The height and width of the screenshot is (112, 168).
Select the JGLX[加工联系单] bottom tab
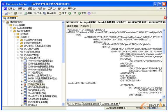pyautogui.click(x=91, y=104)
